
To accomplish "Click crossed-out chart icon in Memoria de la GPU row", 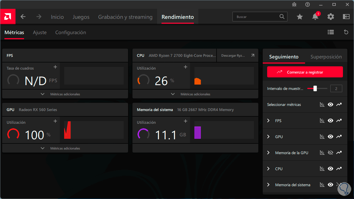I will tap(322, 153).
